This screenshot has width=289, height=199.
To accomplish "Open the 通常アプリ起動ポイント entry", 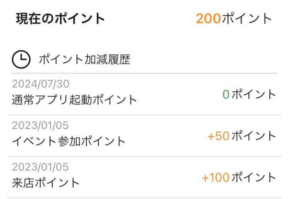I will point(74,99).
